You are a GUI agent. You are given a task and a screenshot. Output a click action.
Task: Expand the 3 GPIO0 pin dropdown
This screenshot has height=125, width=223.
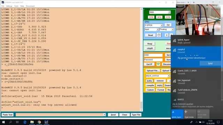(x=162, y=25)
